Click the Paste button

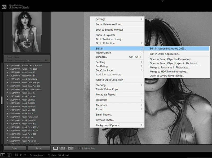39,148
